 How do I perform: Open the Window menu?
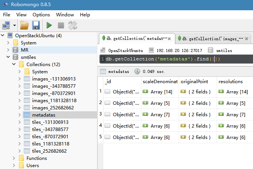pos(65,15)
